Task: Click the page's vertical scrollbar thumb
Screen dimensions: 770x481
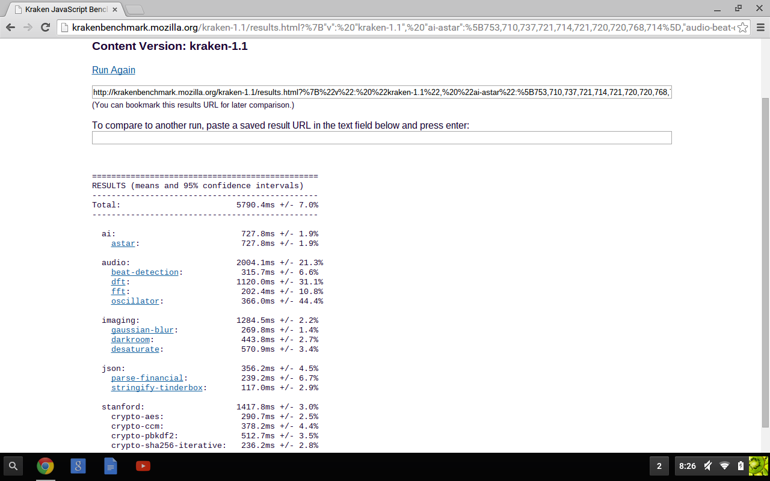Action: click(x=765, y=262)
